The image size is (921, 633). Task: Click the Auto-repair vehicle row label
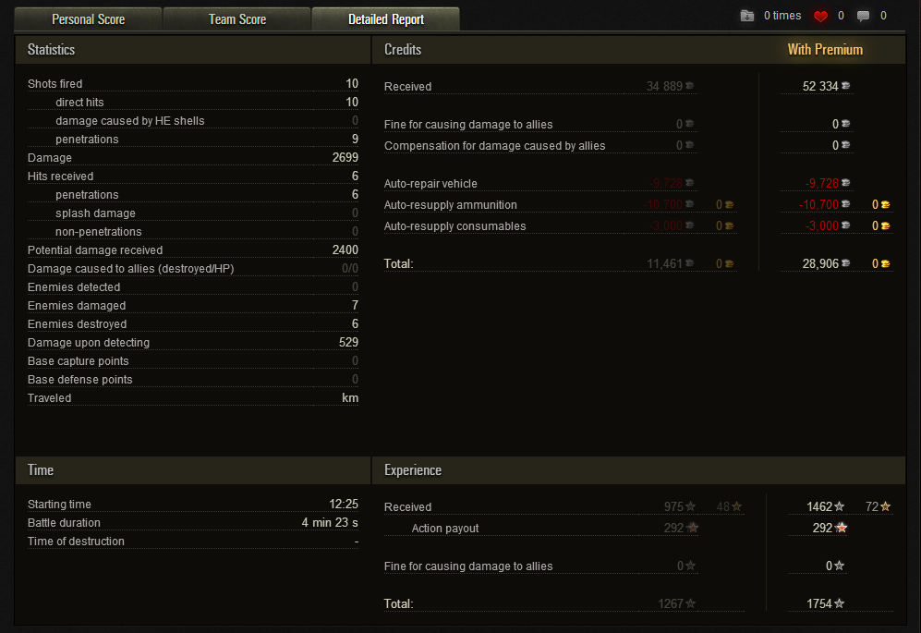click(x=430, y=184)
